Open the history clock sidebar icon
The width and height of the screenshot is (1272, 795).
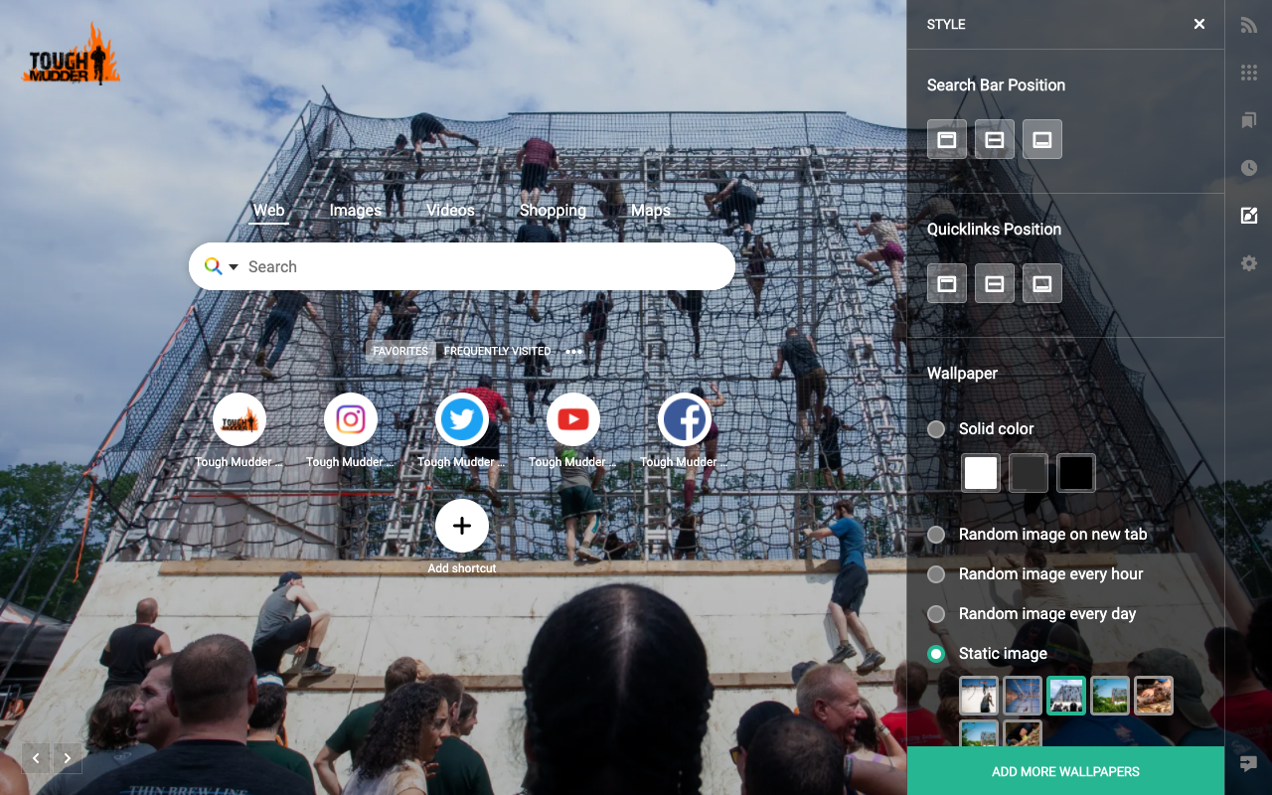[1249, 168]
